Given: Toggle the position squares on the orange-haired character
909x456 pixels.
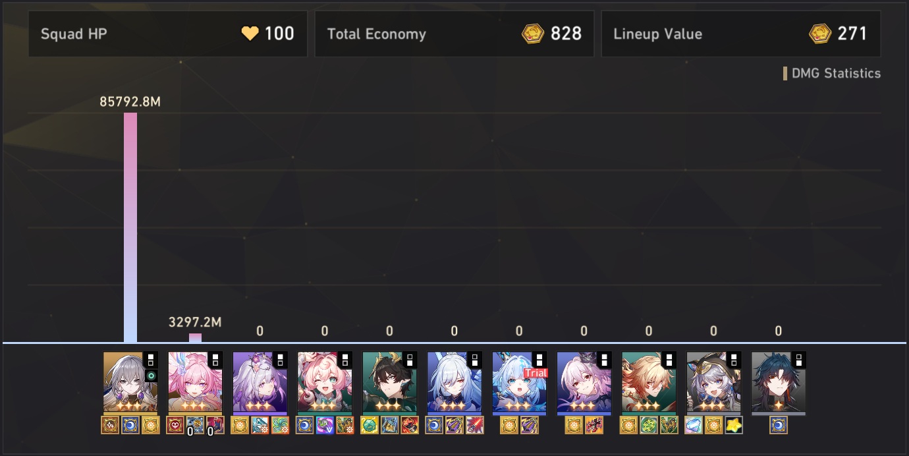Looking at the screenshot, I should coord(669,360).
